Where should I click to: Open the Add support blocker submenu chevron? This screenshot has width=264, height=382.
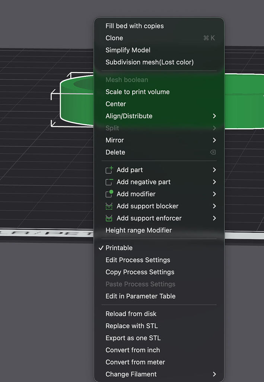214,206
